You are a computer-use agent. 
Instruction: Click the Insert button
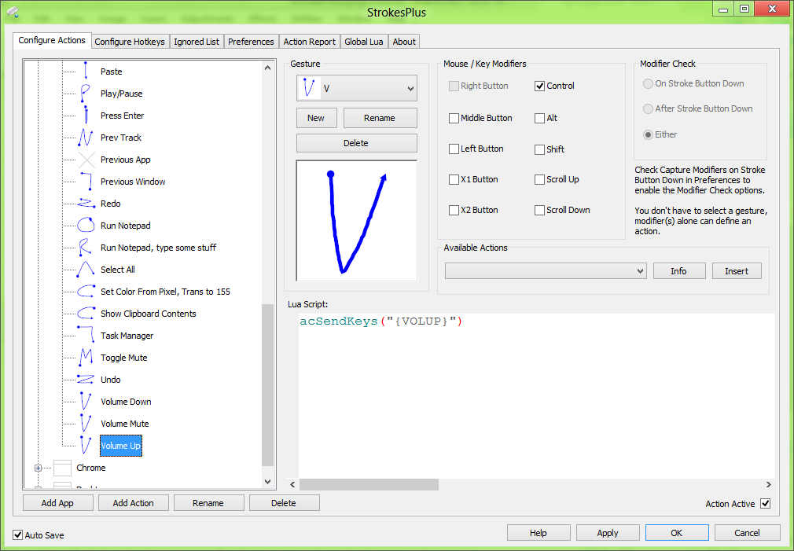click(737, 271)
